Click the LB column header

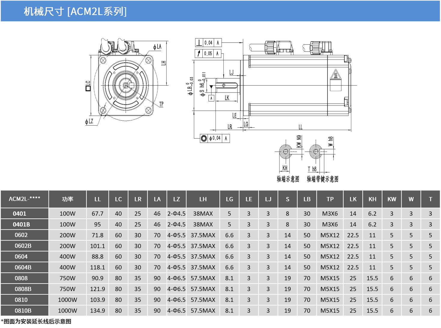(307, 199)
